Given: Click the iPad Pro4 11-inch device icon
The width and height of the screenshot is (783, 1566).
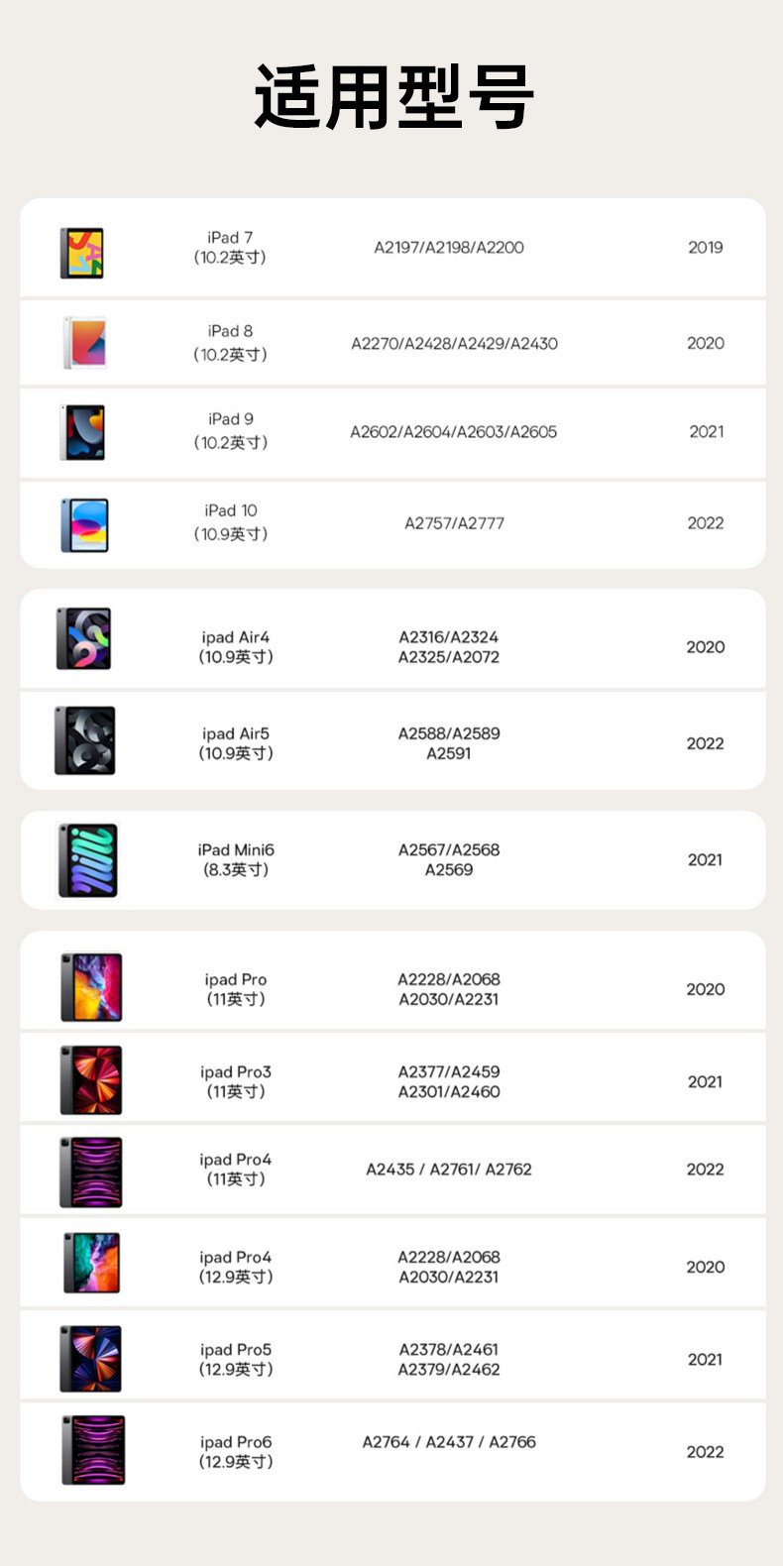Looking at the screenshot, I should pyautogui.click(x=91, y=1172).
